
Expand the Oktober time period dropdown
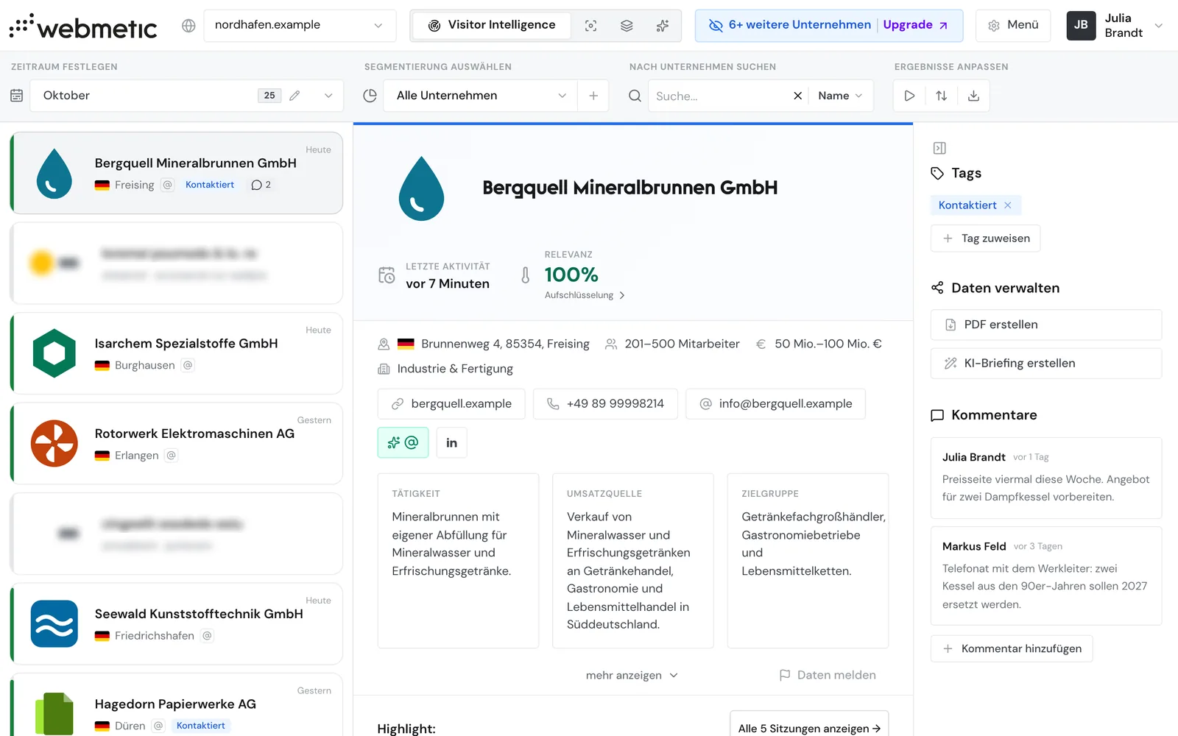pyautogui.click(x=328, y=96)
